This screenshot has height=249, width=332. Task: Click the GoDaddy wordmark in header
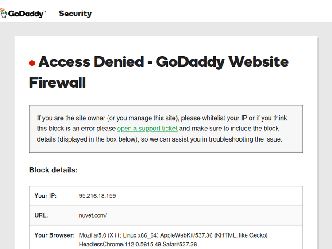[x=26, y=14]
